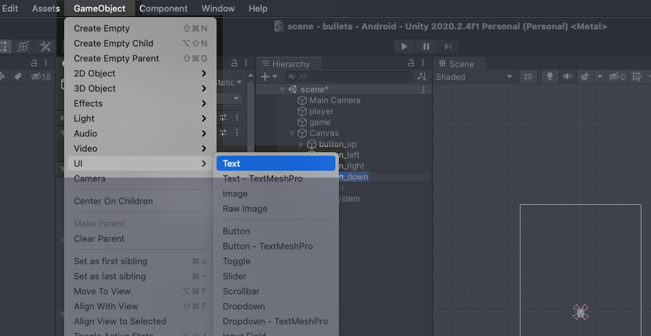Toggle the Hierarchy panel lock

tap(411, 63)
